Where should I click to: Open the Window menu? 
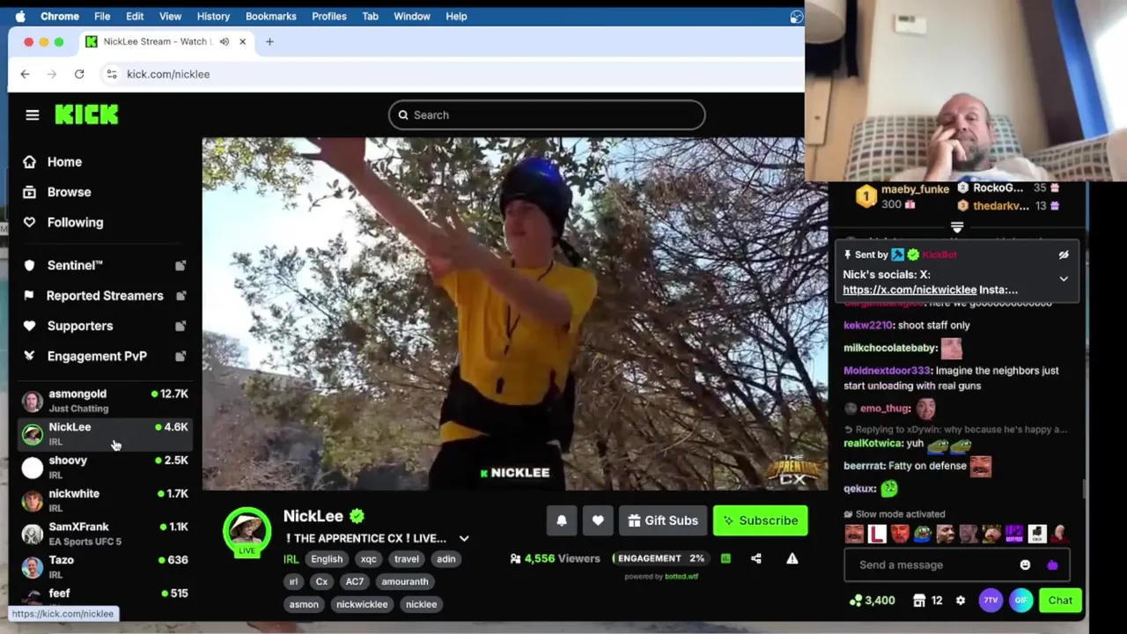[411, 16]
